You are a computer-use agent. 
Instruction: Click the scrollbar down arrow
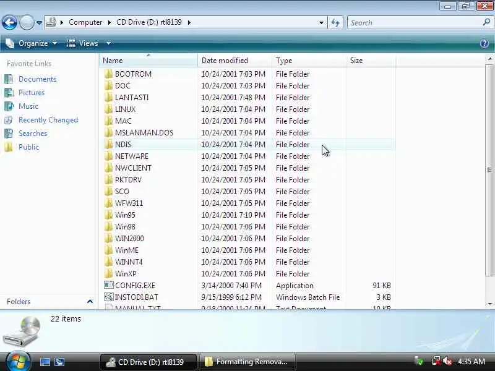tap(489, 304)
